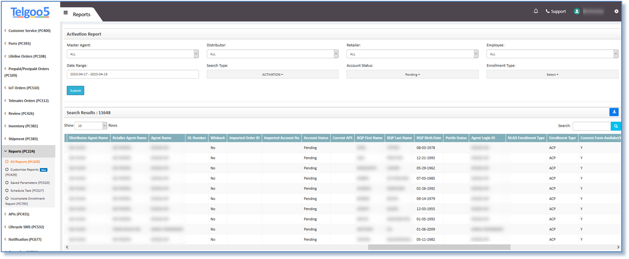629x259 pixels.
Task: Select Customize Reports (PC429)
Action: click(x=26, y=172)
